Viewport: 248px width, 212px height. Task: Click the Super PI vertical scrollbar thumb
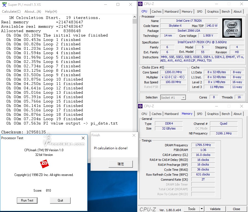point(134,21)
